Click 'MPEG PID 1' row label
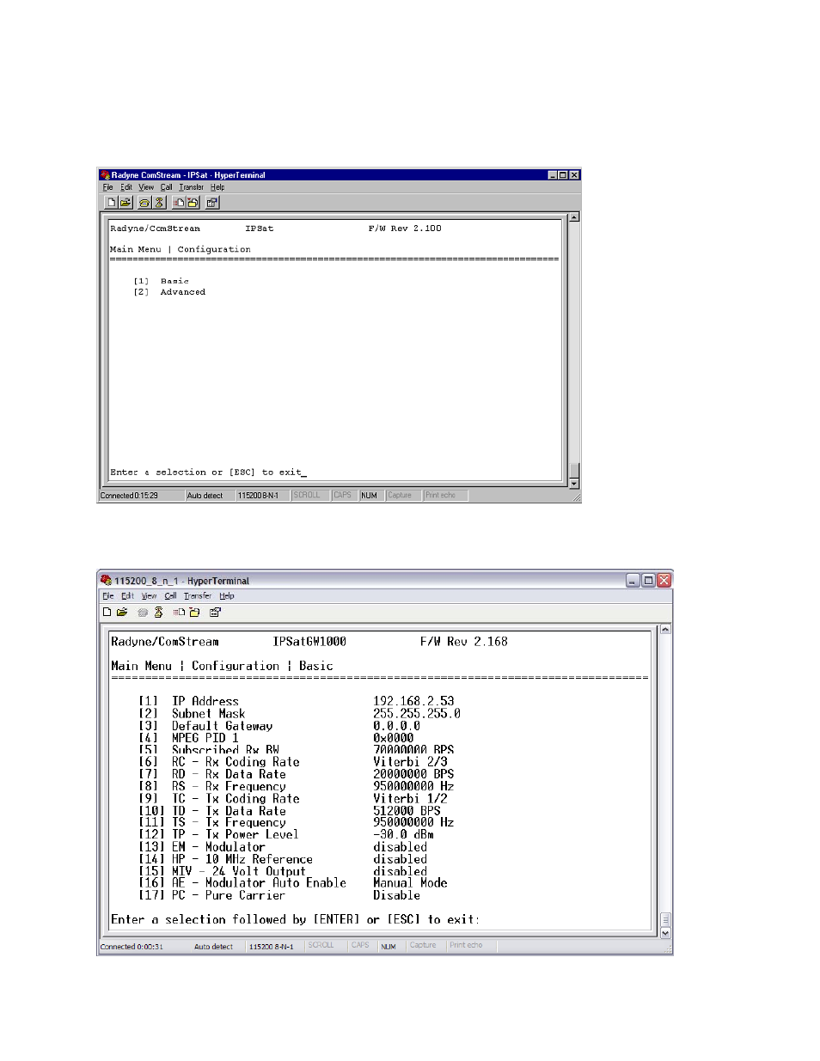The height and width of the screenshot is (1061, 820). pyautogui.click(x=205, y=737)
